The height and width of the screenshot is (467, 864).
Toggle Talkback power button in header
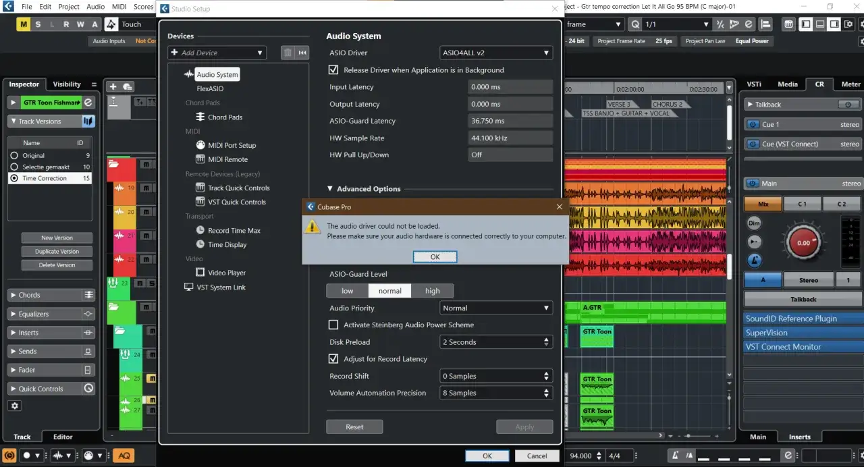click(848, 105)
